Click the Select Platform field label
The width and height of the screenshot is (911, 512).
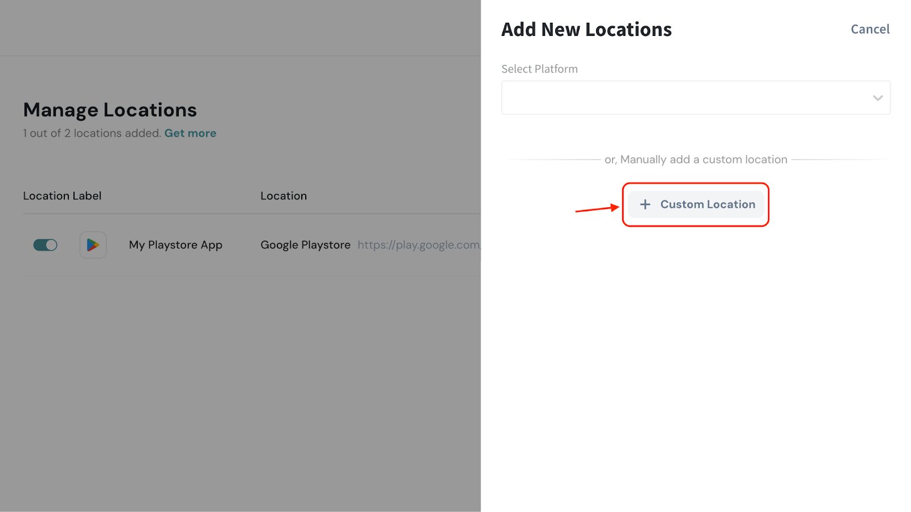tap(539, 69)
